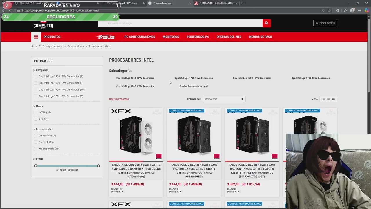Open the Ordenar por Relevancia dropdown
This screenshot has height=209, width=371.
pyautogui.click(x=224, y=99)
